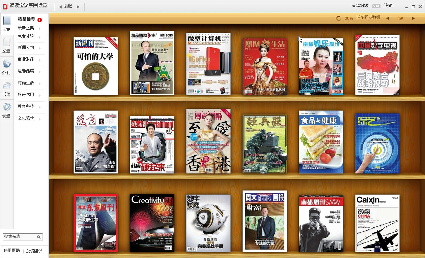425x258 pixels.
Task: Open the Creativity fireworks magazine cover
Action: pyautogui.click(x=152, y=223)
